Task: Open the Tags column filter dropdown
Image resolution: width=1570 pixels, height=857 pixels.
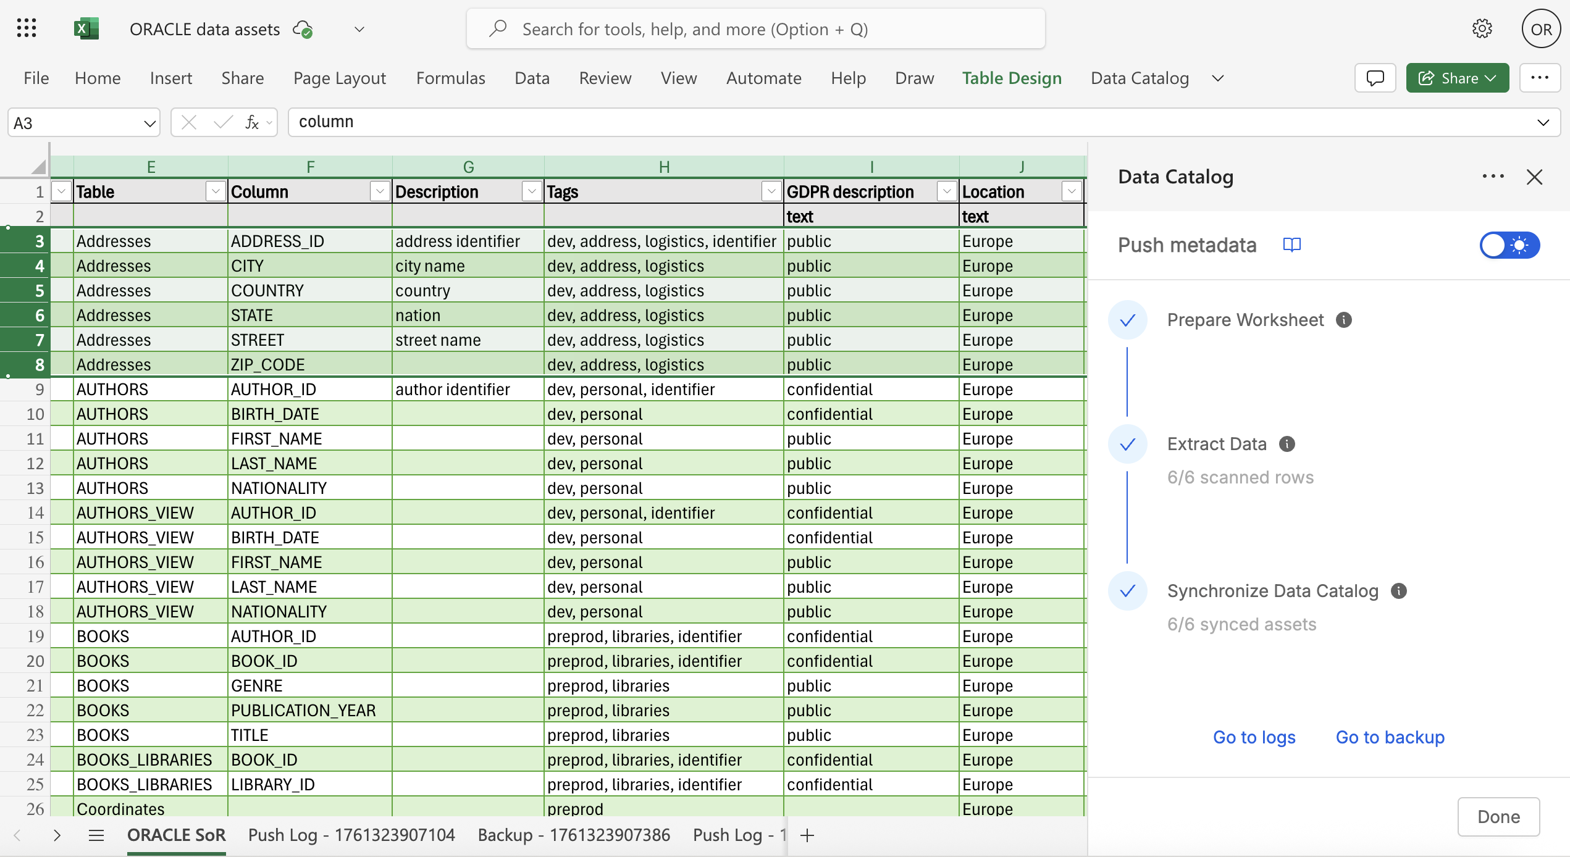Action: (x=771, y=191)
